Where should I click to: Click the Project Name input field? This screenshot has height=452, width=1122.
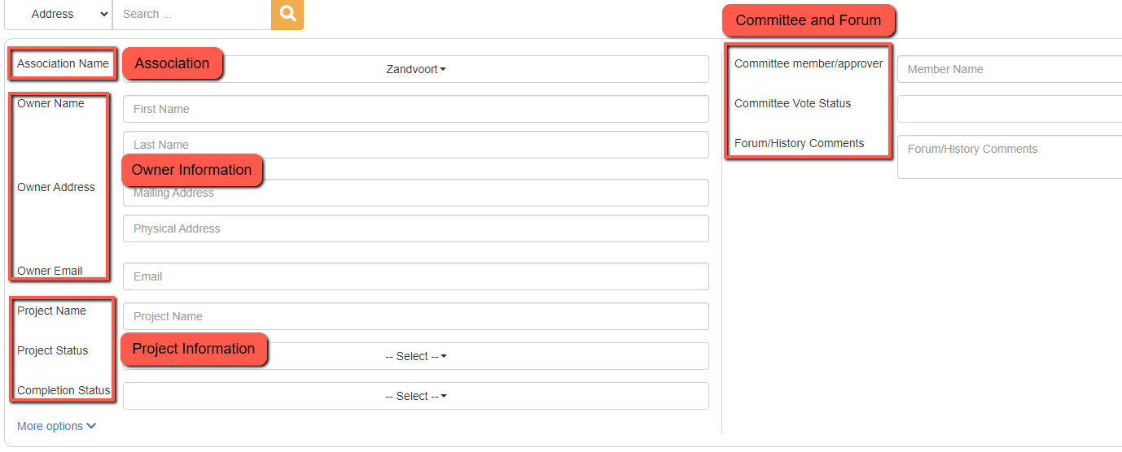tap(415, 316)
